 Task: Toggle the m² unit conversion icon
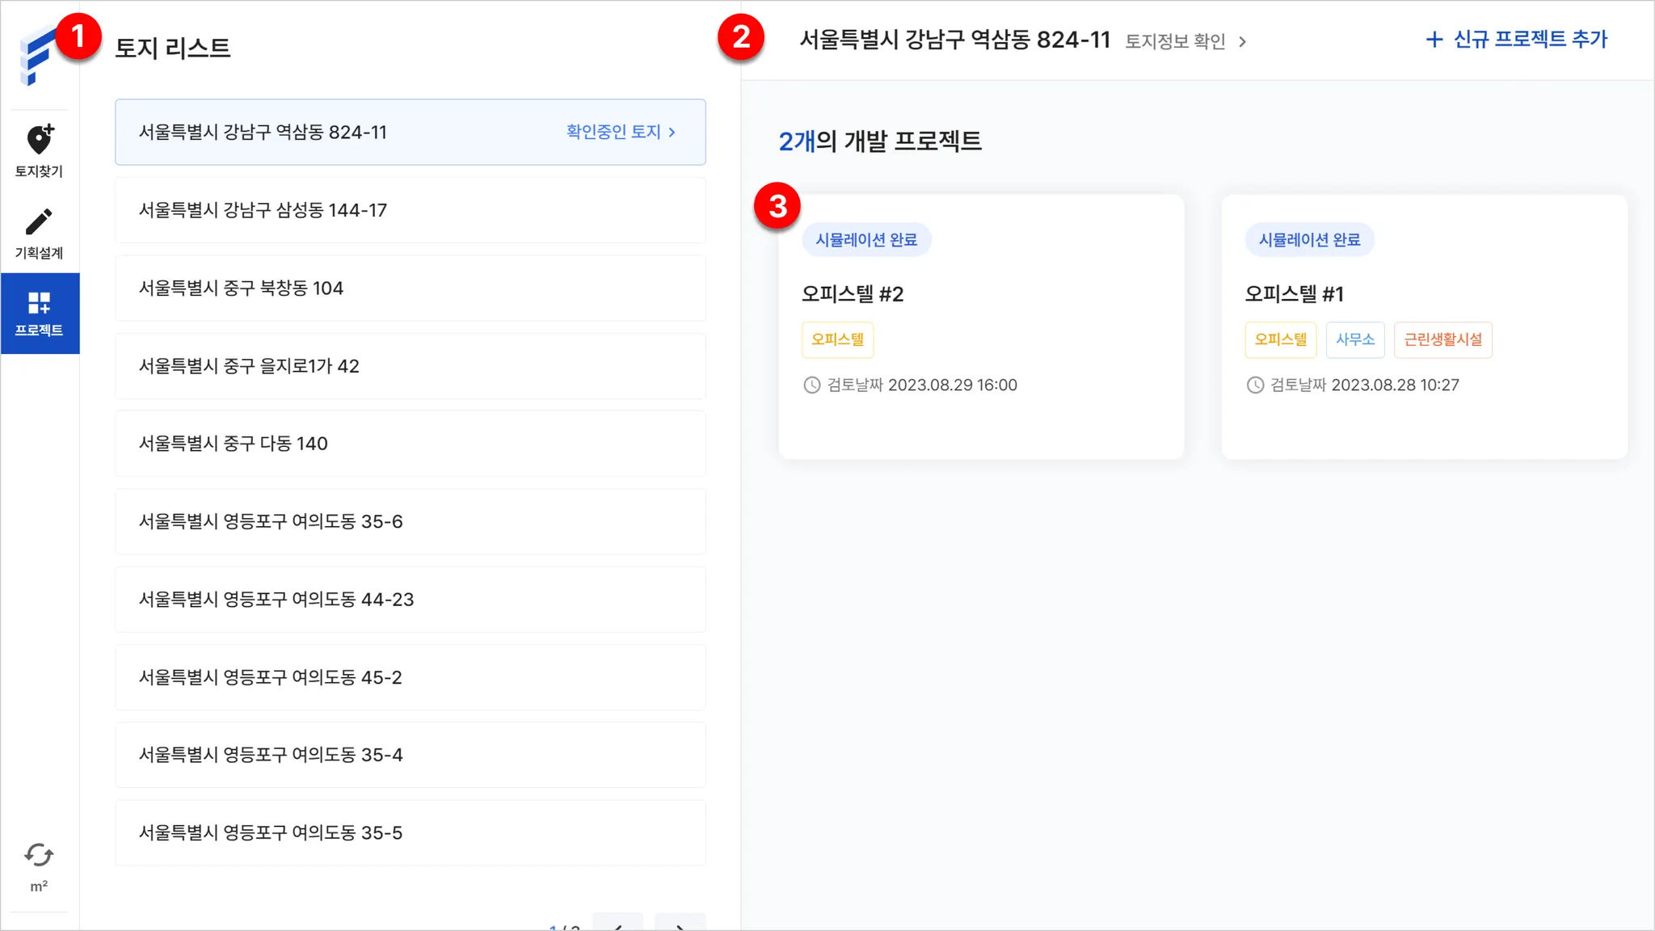point(39,855)
